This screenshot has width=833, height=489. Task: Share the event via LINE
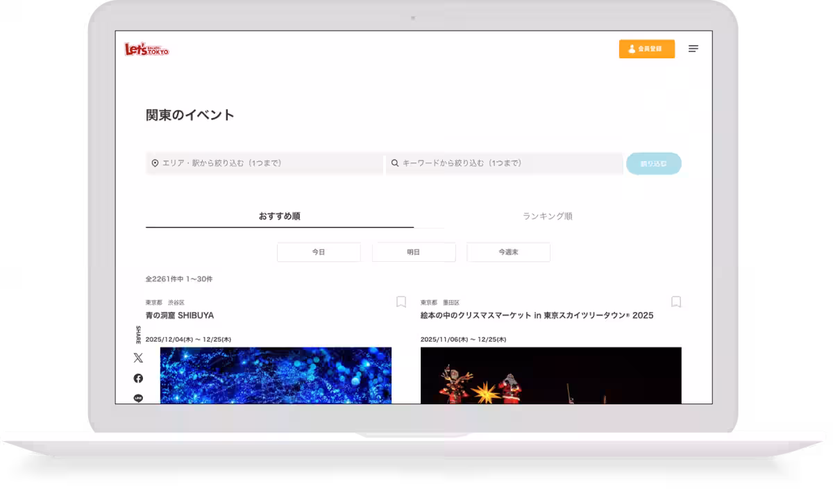point(138,399)
